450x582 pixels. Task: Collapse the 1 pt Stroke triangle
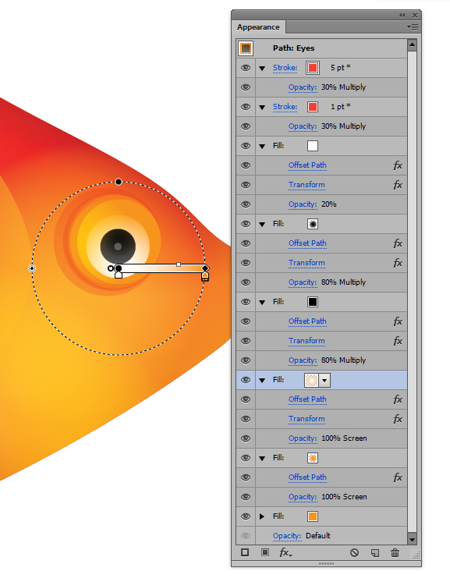tap(262, 107)
